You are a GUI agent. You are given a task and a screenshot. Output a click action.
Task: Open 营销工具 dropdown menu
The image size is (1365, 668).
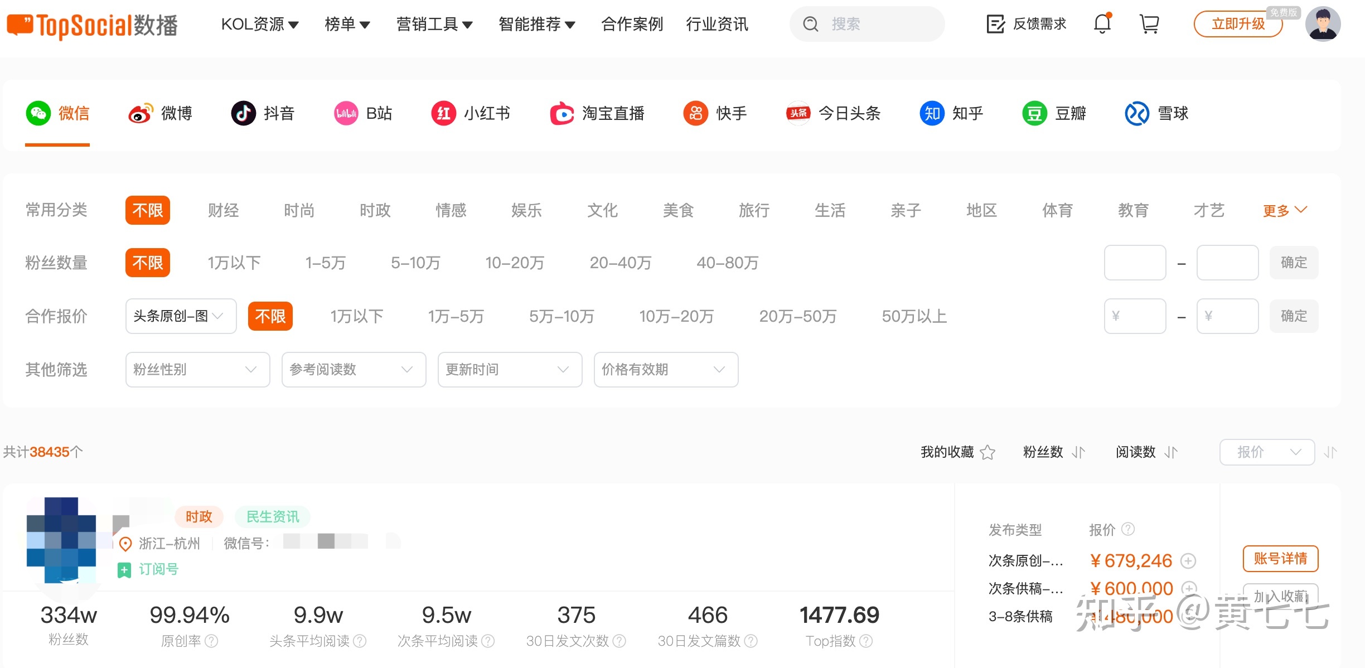click(434, 24)
